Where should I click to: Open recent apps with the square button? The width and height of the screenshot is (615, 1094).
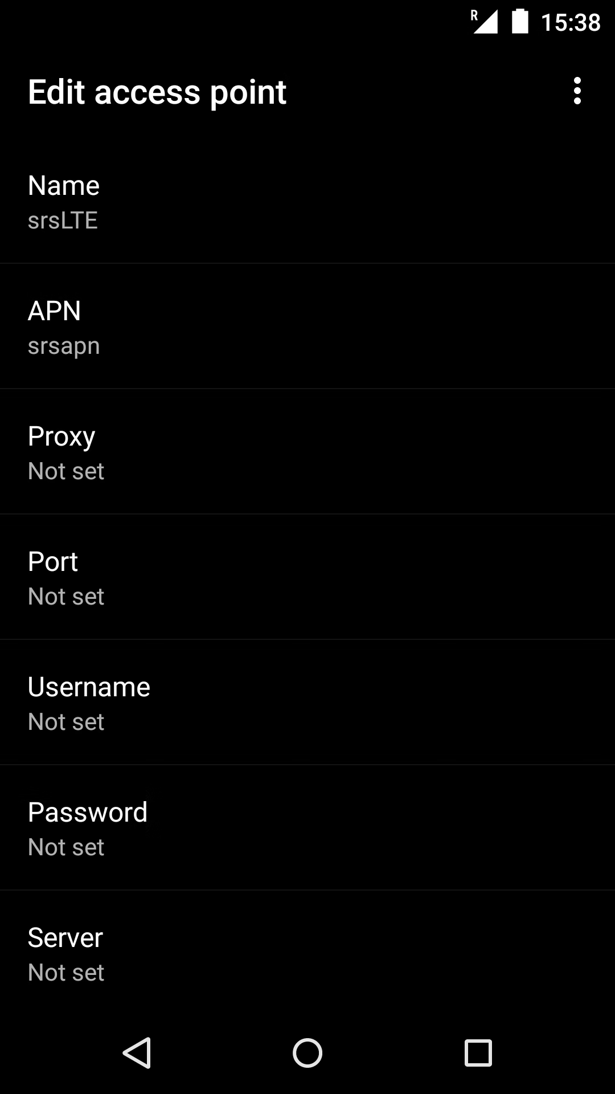pyautogui.click(x=478, y=1052)
